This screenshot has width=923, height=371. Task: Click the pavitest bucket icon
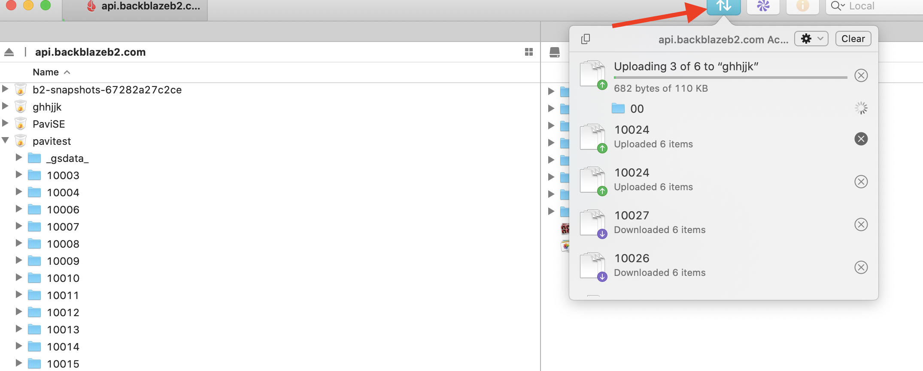click(20, 141)
